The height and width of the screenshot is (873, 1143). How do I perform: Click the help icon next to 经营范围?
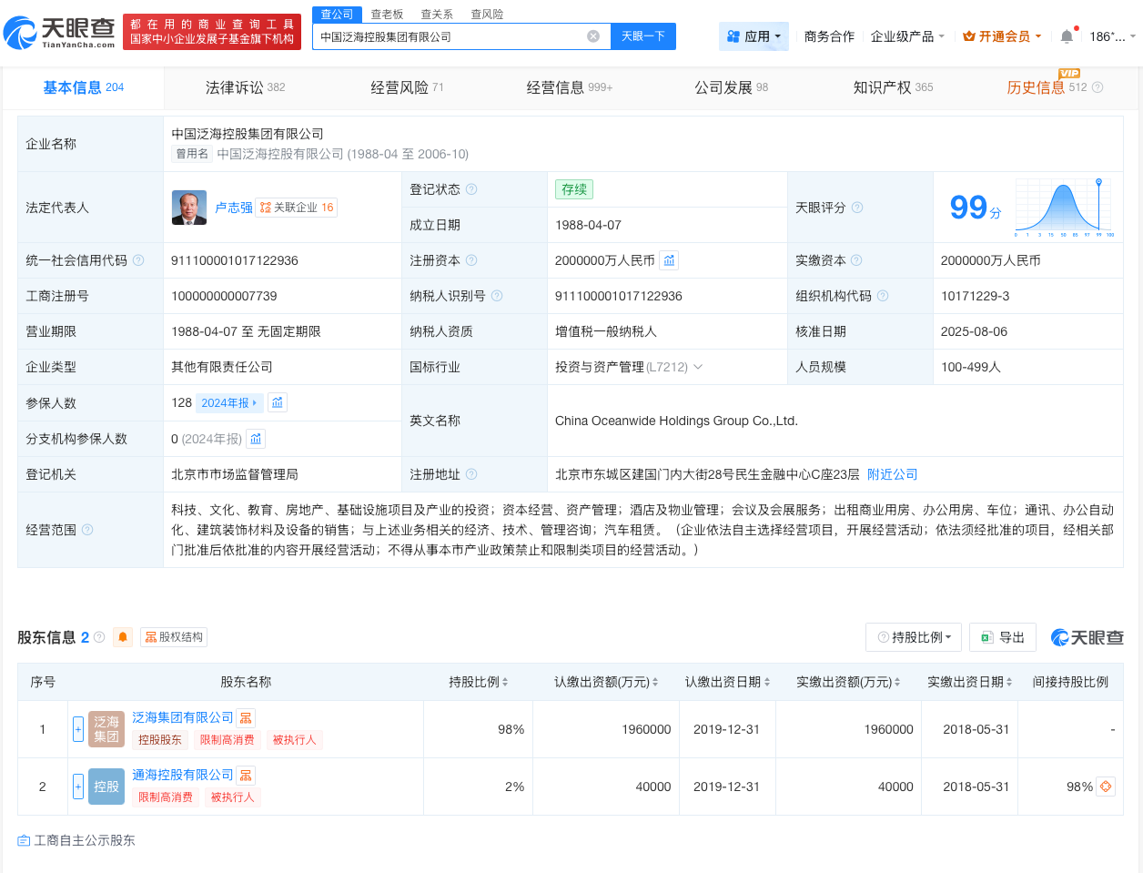coord(87,530)
